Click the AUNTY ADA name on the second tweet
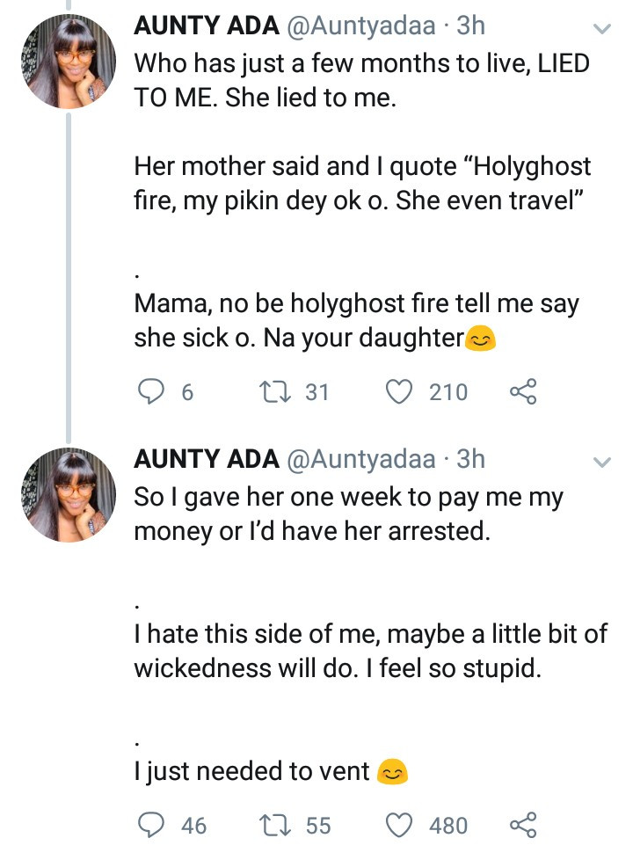The height and width of the screenshot is (860, 633). (207, 459)
